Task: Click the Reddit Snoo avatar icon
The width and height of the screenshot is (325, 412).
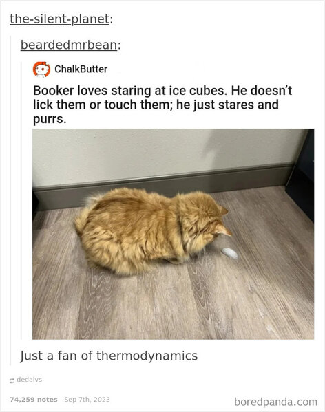Action: tap(41, 69)
